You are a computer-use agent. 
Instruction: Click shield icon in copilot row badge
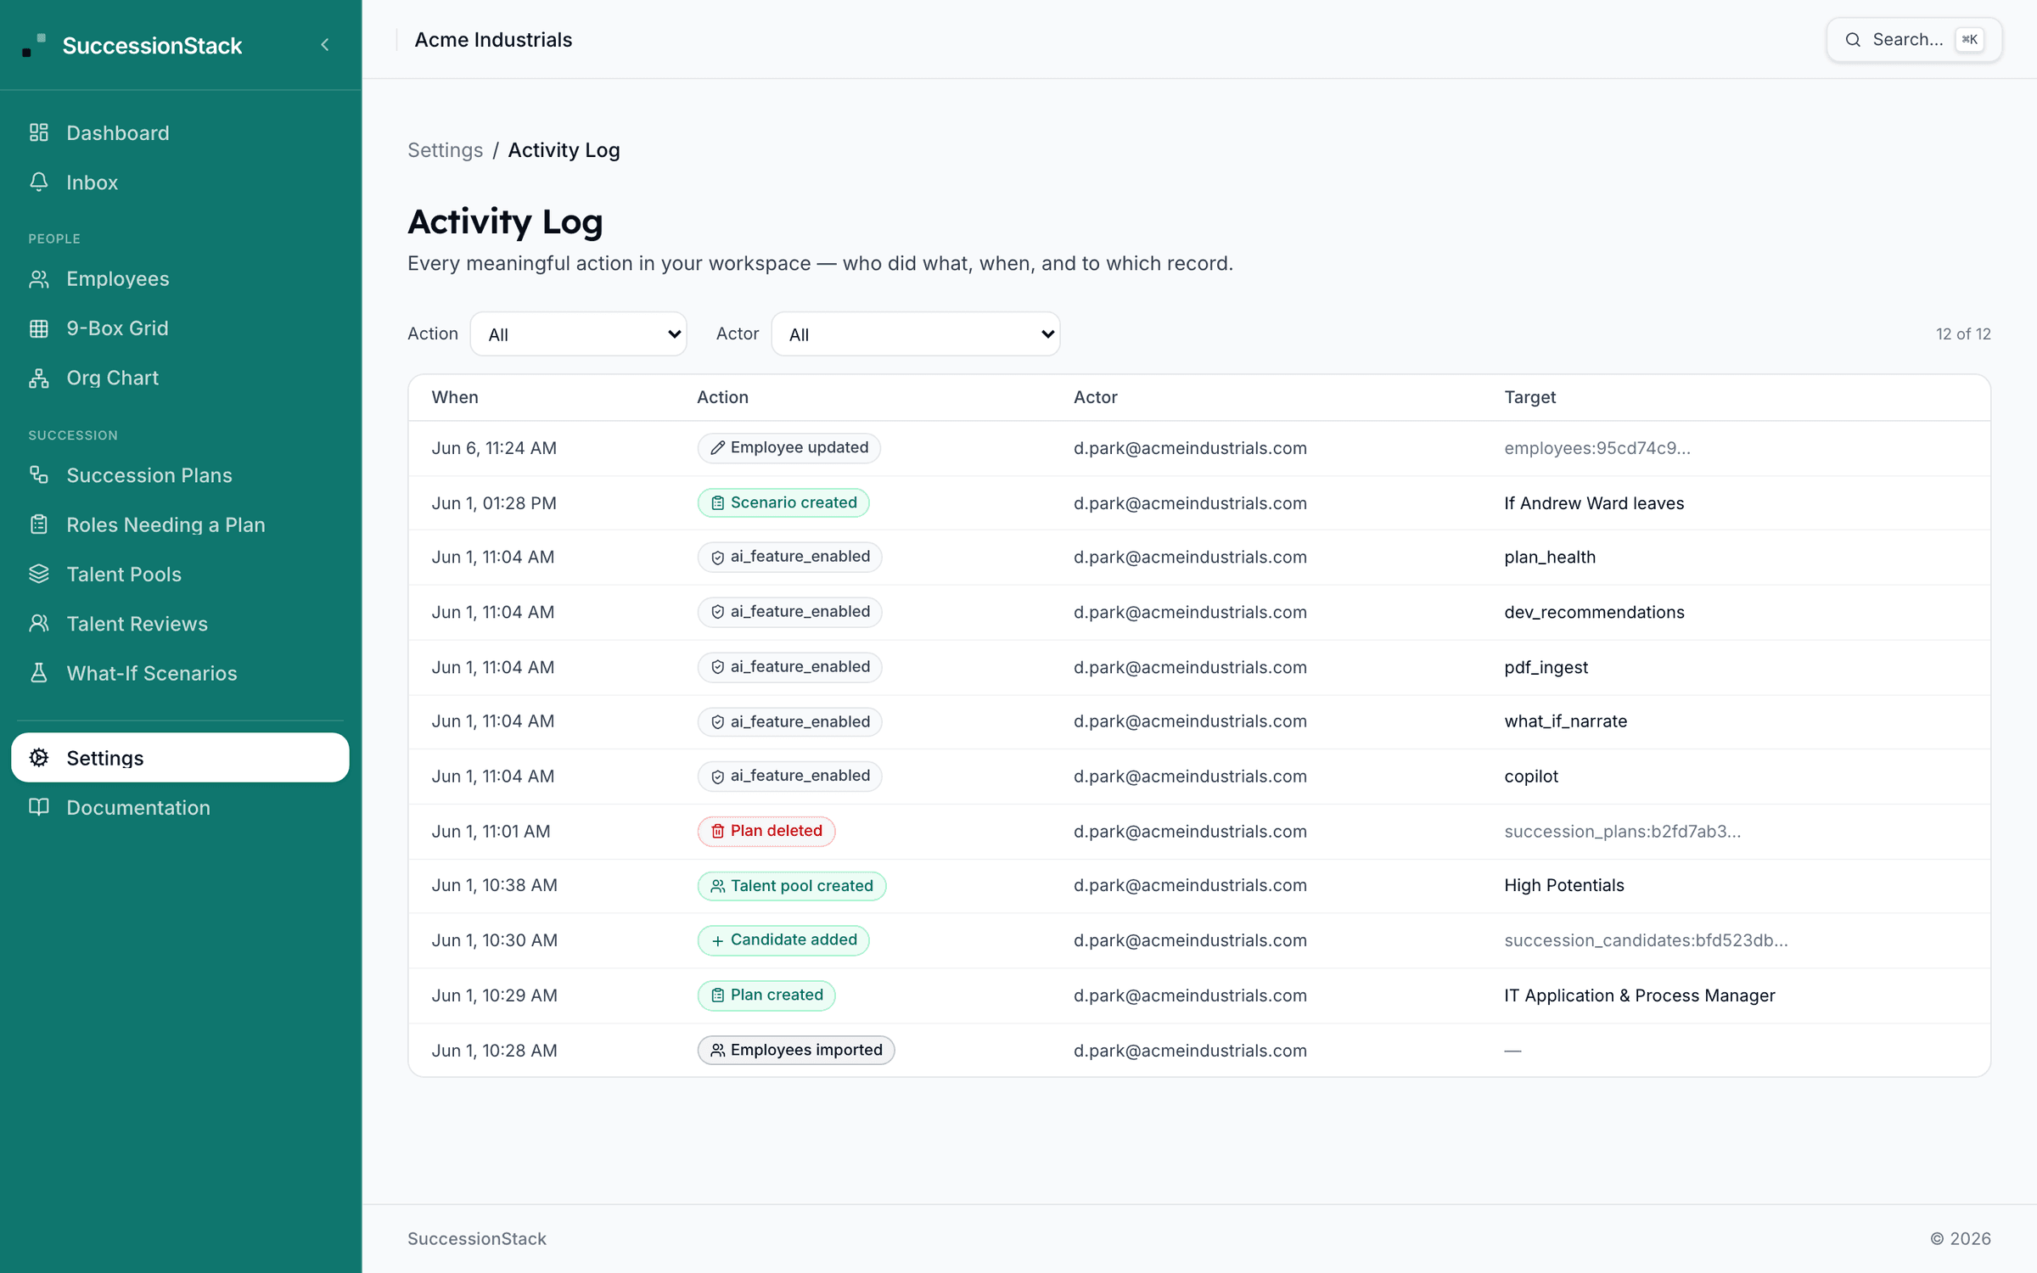[717, 777]
